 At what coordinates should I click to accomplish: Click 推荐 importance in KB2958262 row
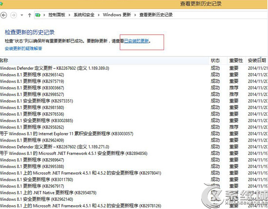234,127
